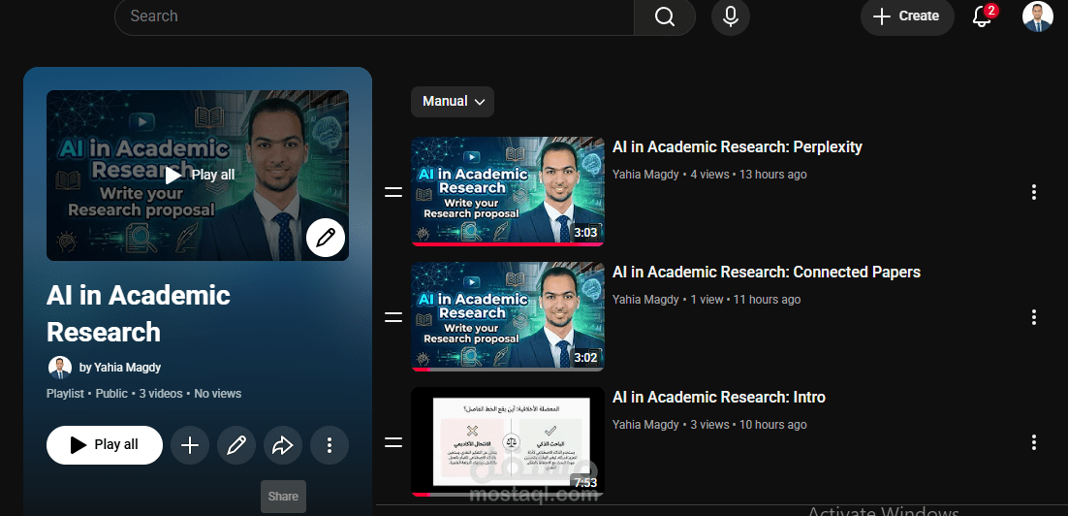Click Yahia Magdy's small channel avatar
1068x516 pixels.
click(60, 368)
